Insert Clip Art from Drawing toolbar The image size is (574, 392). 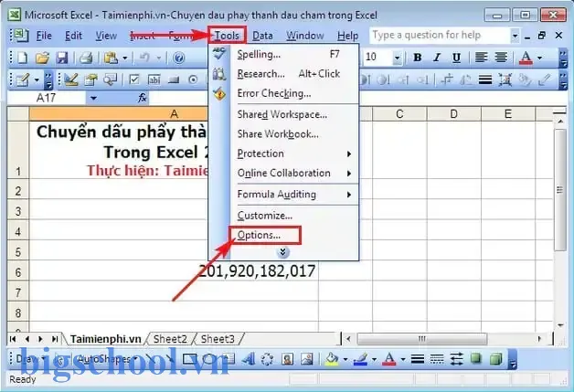(x=287, y=359)
